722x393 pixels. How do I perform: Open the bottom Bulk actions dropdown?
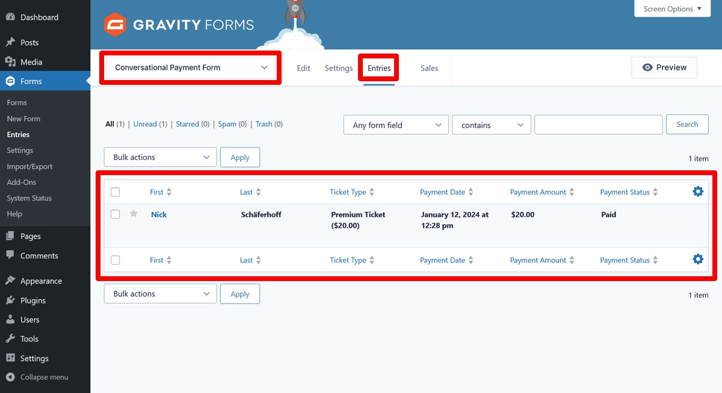click(x=160, y=294)
